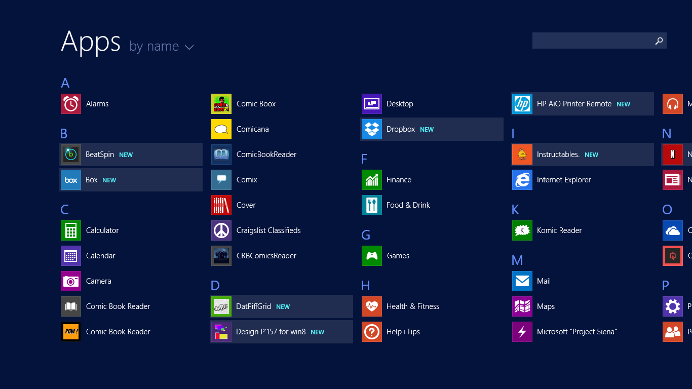Screen dimensions: 692x389
Task: Click the BeatSpin app label
Action: 100,154
